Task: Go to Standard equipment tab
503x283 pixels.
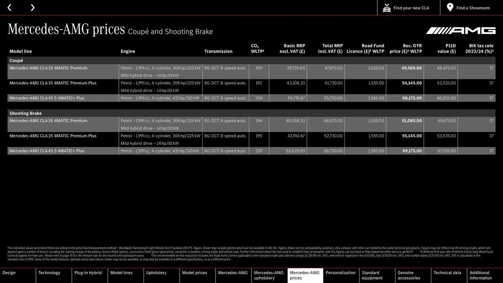Action: (x=372, y=275)
